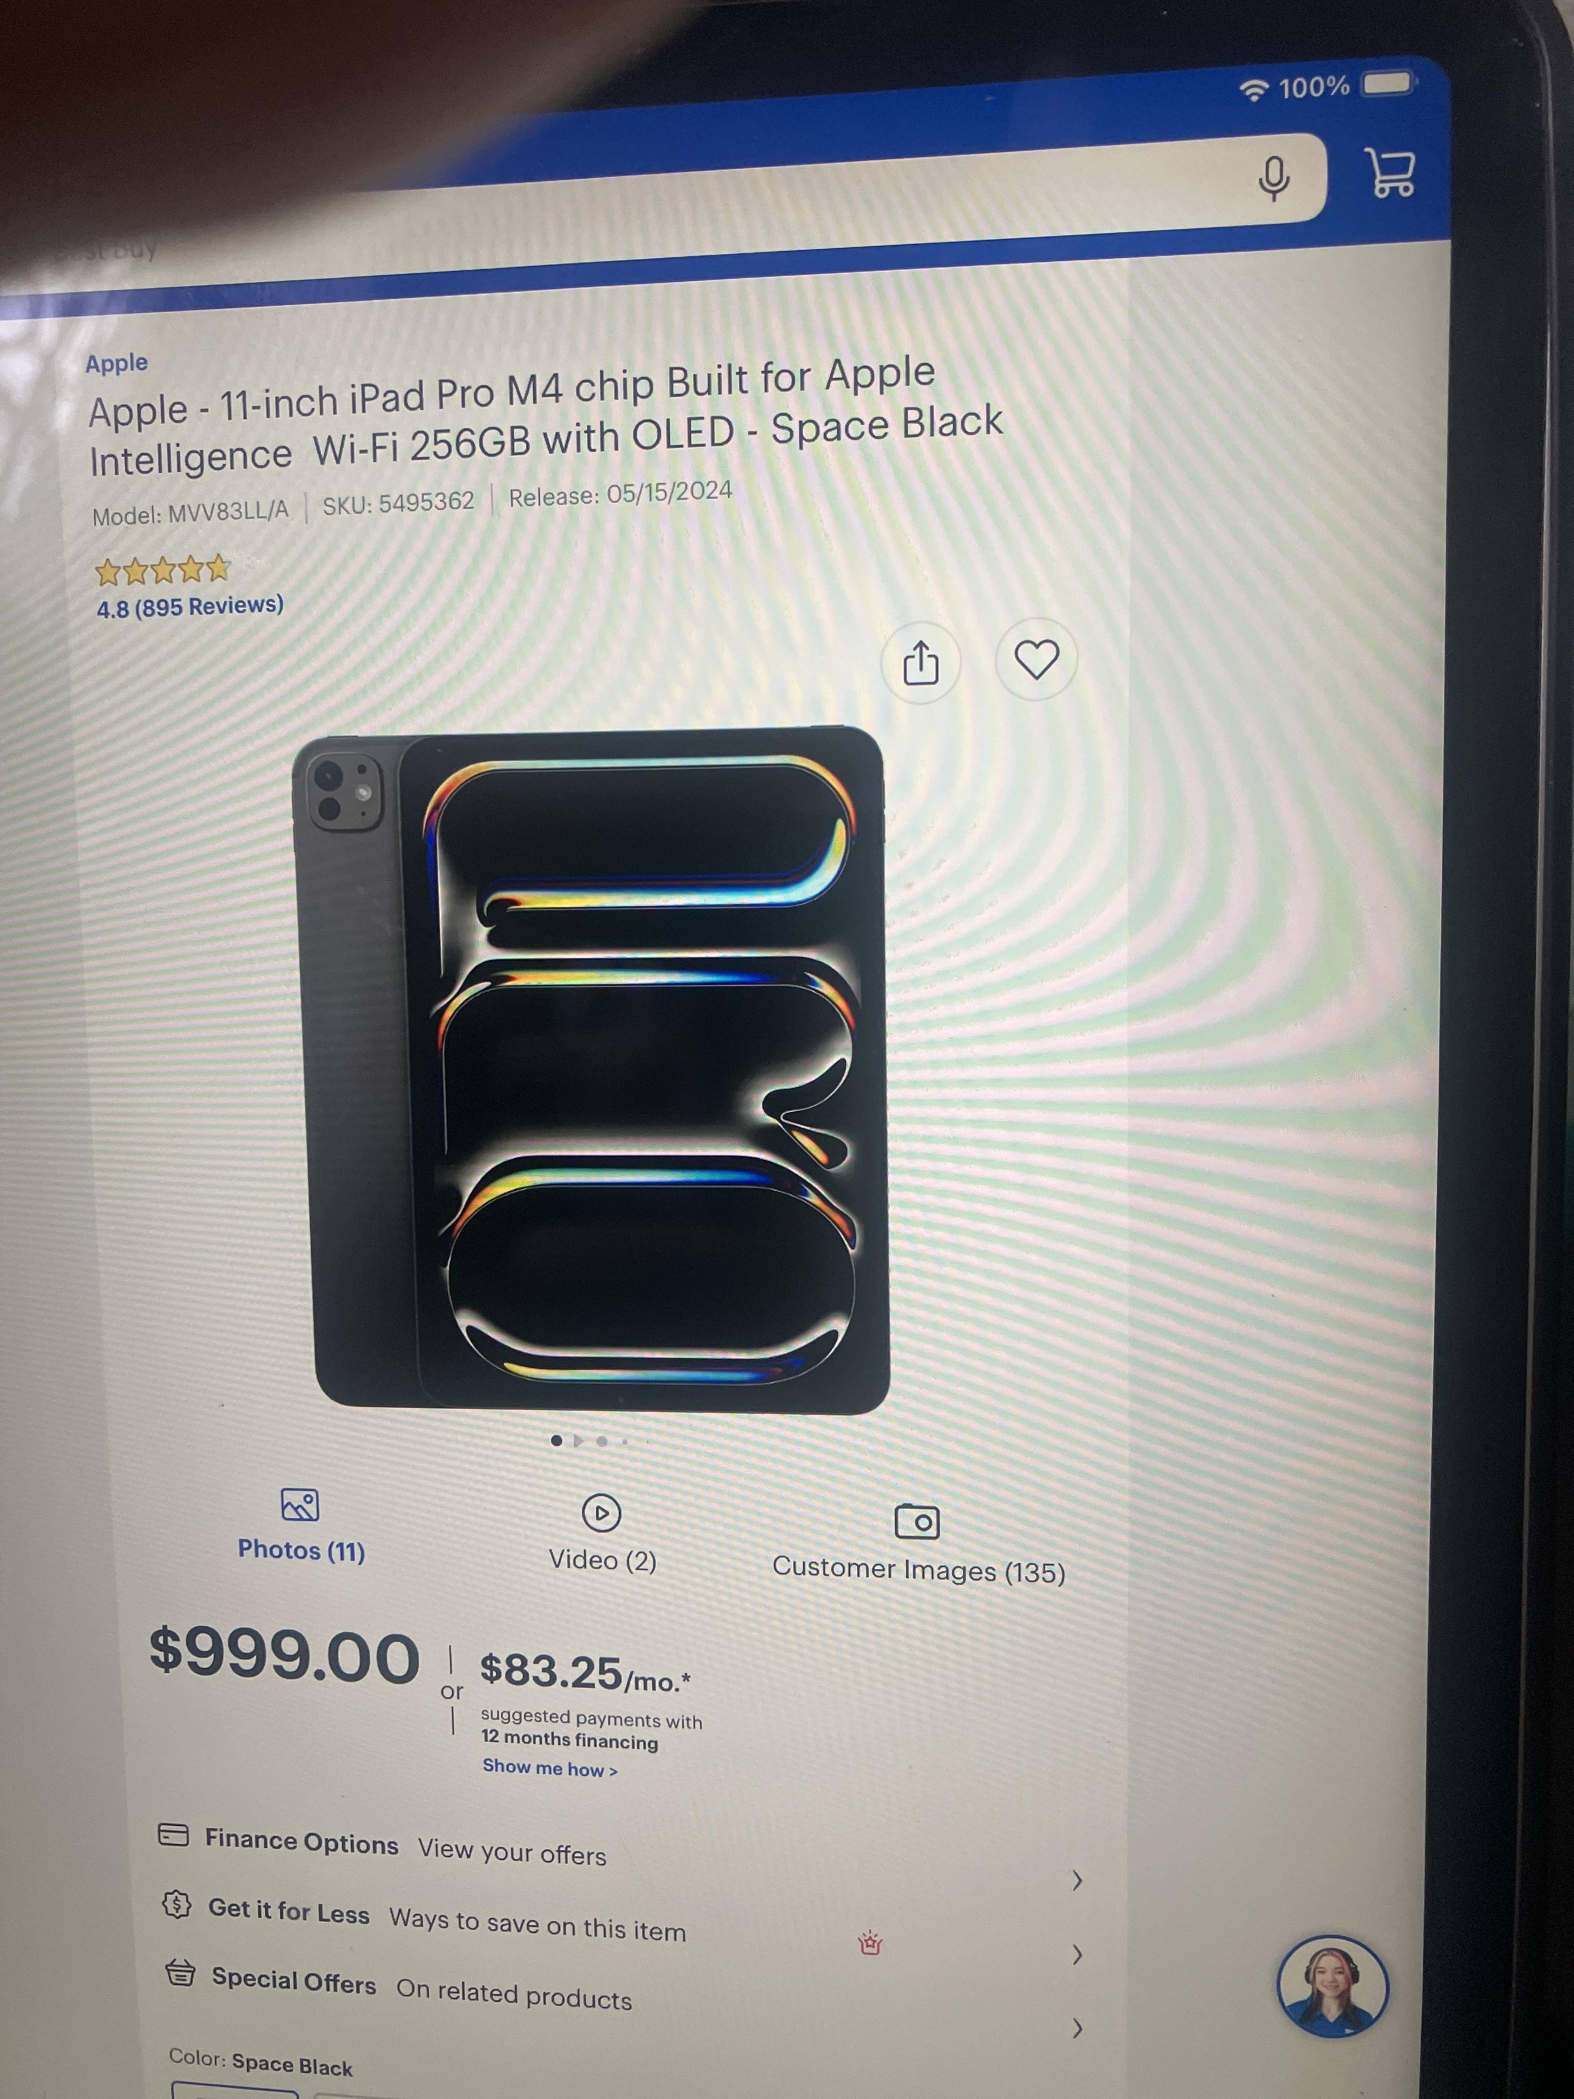Switch to the Video (2) tab
This screenshot has width=1574, height=2099.
[x=602, y=1560]
